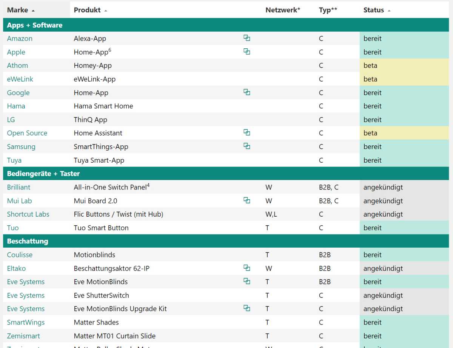Select Flic Buttons / Twist (mit Hub) text
This screenshot has width=453, height=348.
[x=119, y=214]
